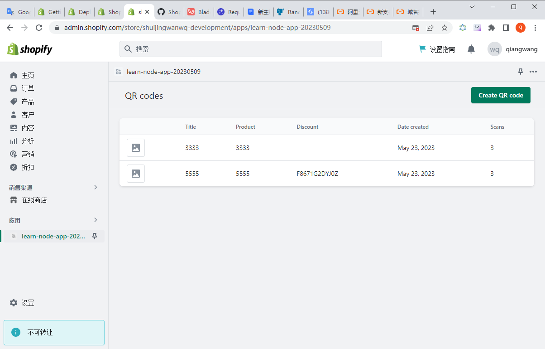Expand the Sales channels section chevron
This screenshot has height=349, width=545.
tap(96, 187)
